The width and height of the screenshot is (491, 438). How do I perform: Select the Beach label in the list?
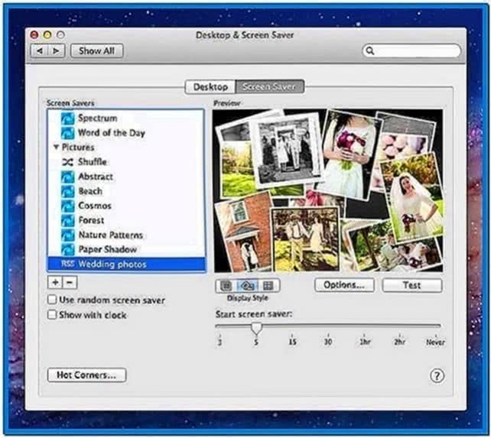tap(90, 191)
